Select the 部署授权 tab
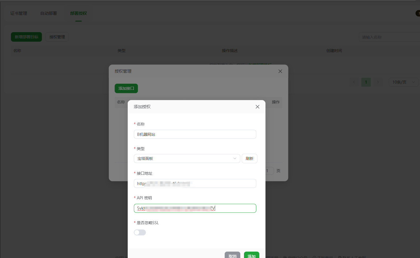Image resolution: width=420 pixels, height=258 pixels. pyautogui.click(x=79, y=13)
